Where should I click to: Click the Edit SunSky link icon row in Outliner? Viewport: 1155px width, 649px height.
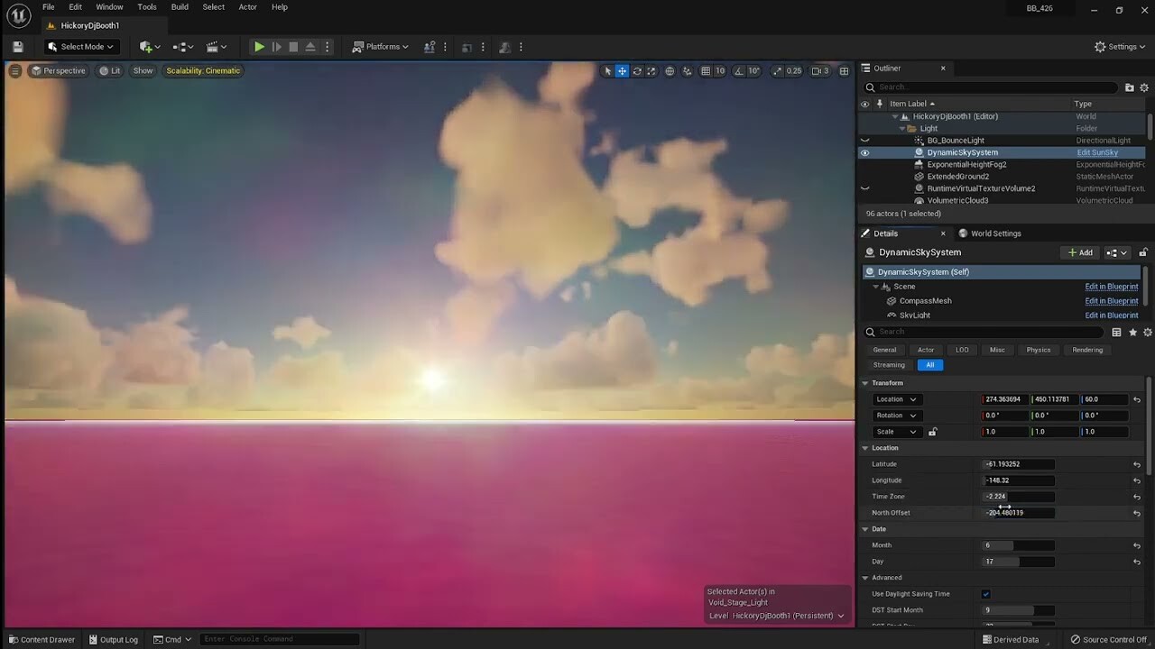(x=1097, y=152)
